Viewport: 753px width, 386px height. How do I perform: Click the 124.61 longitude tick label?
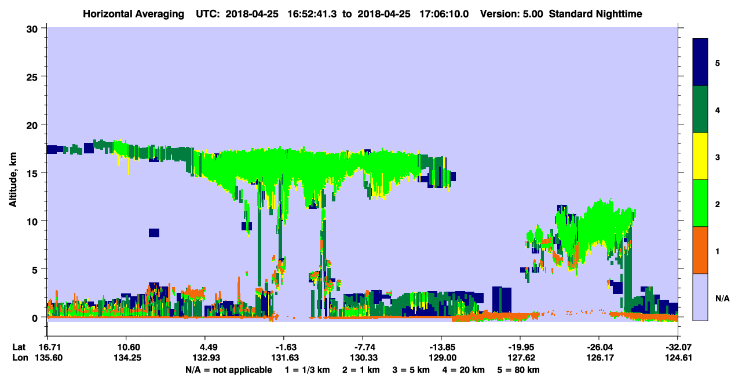click(678, 358)
